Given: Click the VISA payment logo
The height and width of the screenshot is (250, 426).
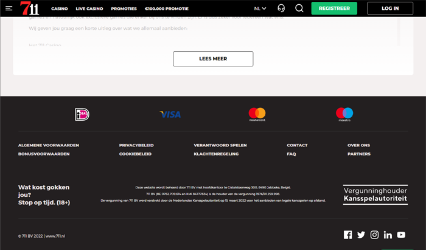Looking at the screenshot, I should point(170,115).
